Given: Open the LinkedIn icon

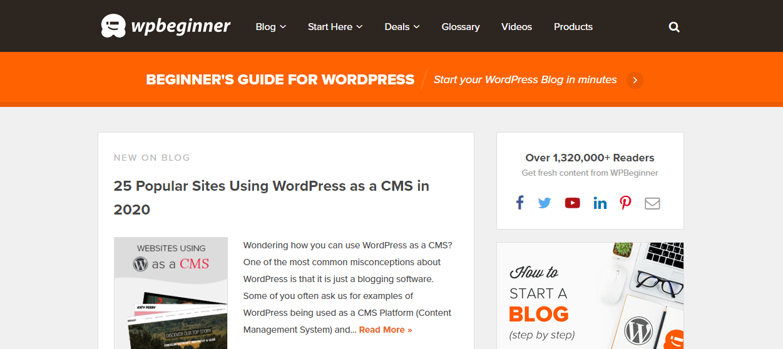Looking at the screenshot, I should tap(600, 203).
